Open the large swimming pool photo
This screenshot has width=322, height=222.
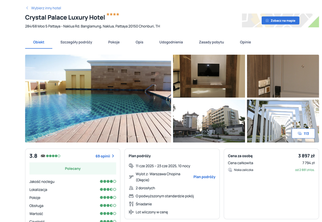click(98, 98)
